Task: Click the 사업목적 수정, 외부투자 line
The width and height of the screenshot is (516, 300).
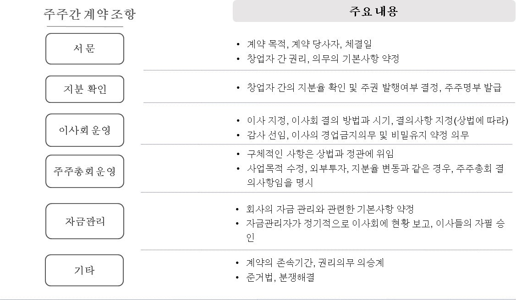Action: coord(375,169)
